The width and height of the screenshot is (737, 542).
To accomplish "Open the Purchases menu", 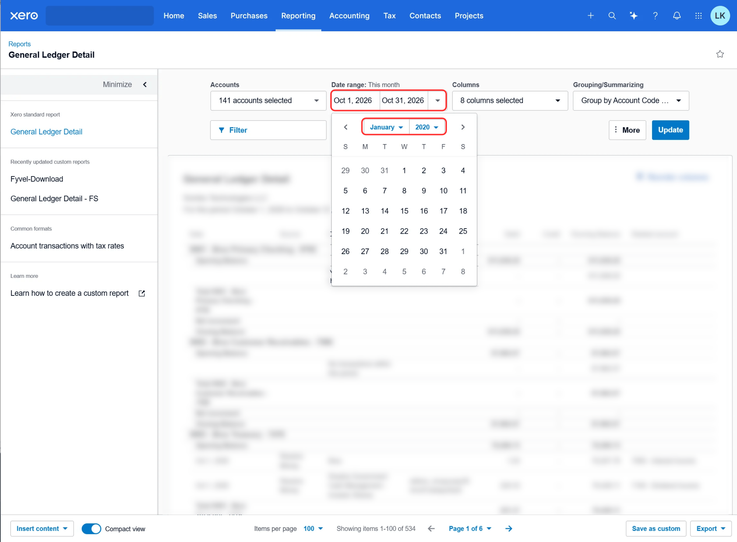I will pyautogui.click(x=249, y=15).
